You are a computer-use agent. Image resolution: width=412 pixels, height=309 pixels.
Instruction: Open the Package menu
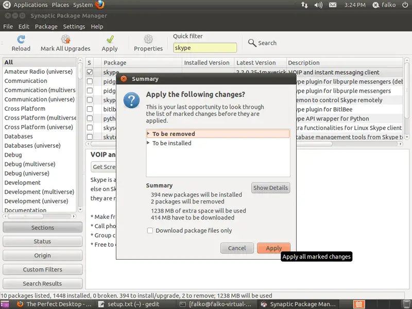point(46,27)
